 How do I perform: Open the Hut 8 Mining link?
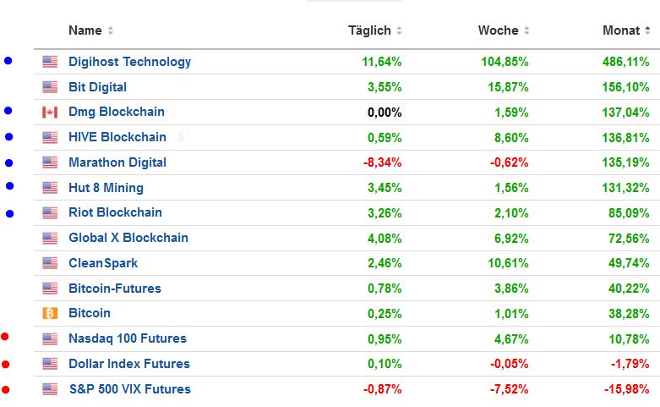[x=106, y=188]
